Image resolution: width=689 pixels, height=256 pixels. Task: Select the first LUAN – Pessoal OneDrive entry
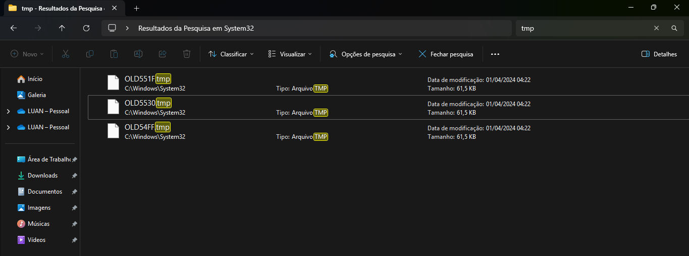pyautogui.click(x=43, y=111)
